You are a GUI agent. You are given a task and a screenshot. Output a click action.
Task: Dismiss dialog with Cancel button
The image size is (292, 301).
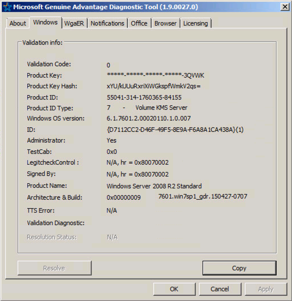point(220,289)
